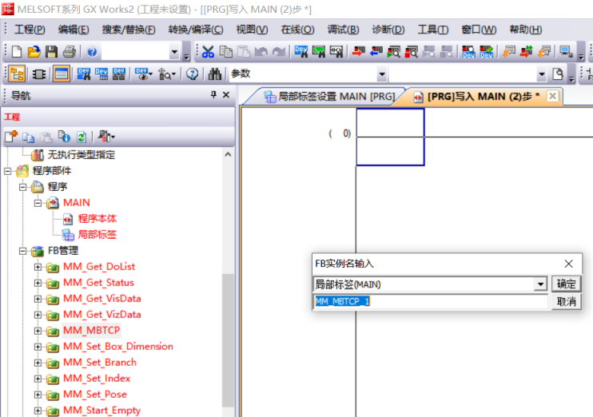Pin the navigation panel
This screenshot has width=593, height=417.
213,94
